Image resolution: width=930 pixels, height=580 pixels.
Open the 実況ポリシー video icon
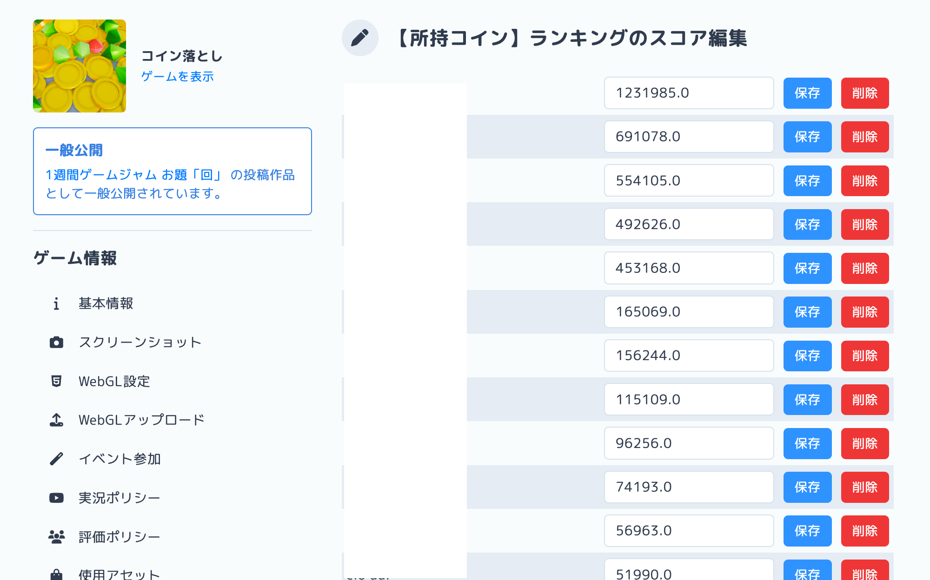click(x=56, y=497)
